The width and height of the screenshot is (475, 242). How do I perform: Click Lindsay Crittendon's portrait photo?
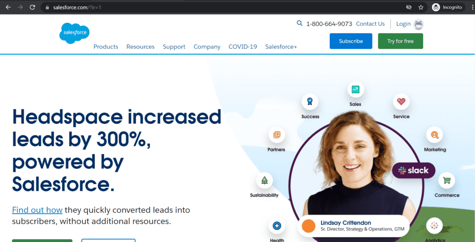pyautogui.click(x=355, y=175)
